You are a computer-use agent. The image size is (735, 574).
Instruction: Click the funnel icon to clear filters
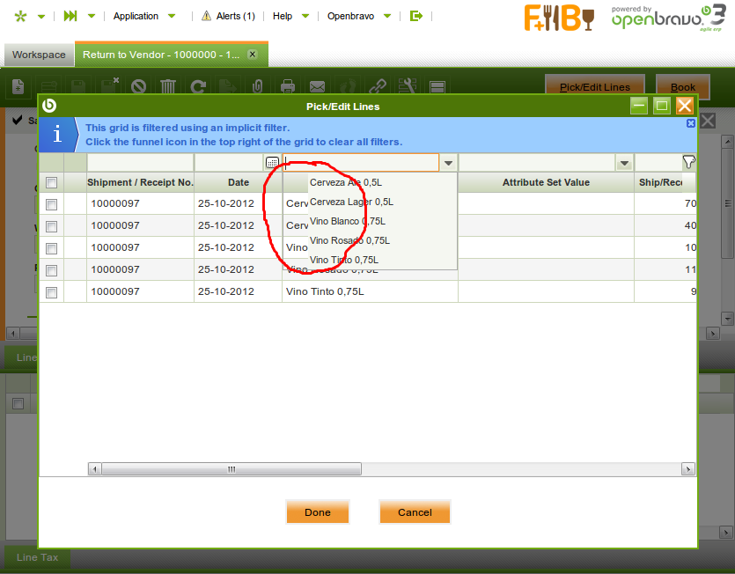[x=688, y=162]
